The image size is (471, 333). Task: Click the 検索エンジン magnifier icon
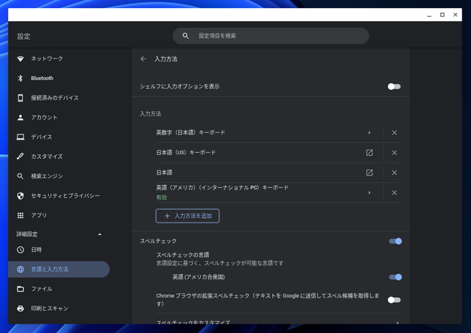(x=20, y=176)
